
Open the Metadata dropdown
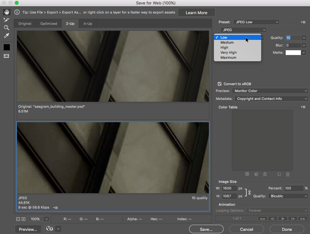[x=271, y=99]
